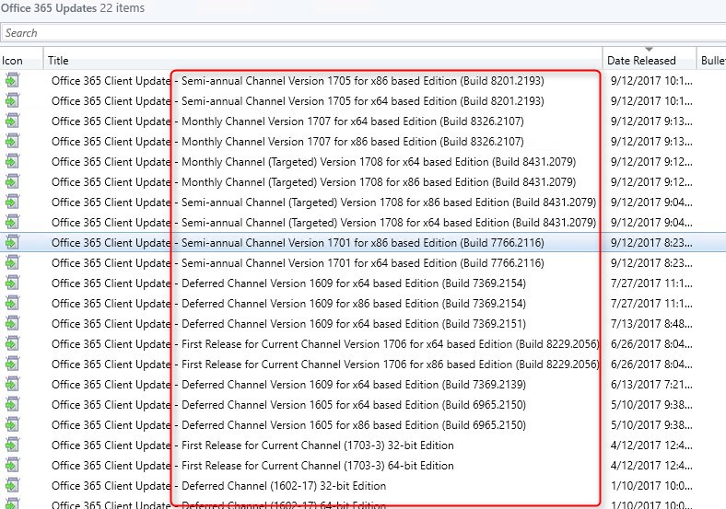The width and height of the screenshot is (726, 509).
Task: Select title 'Semi-annual Channel Version 1701 for x86'
Action: [298, 243]
